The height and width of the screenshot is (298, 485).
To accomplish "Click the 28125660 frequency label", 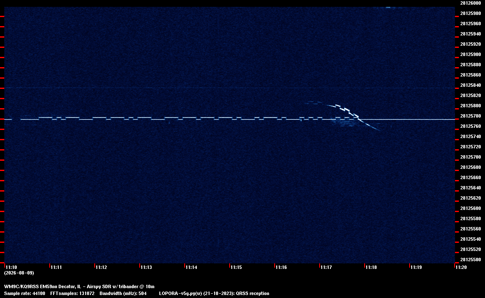I will pyautogui.click(x=470, y=177).
